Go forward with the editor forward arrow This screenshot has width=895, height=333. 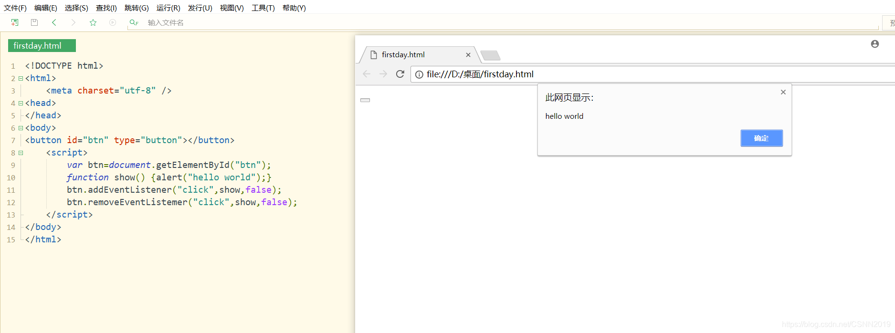coord(73,22)
